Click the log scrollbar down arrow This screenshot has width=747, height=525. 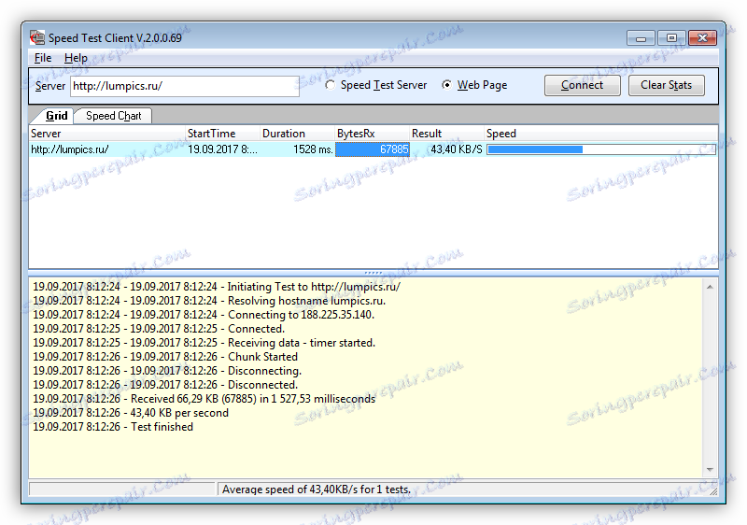[x=710, y=470]
